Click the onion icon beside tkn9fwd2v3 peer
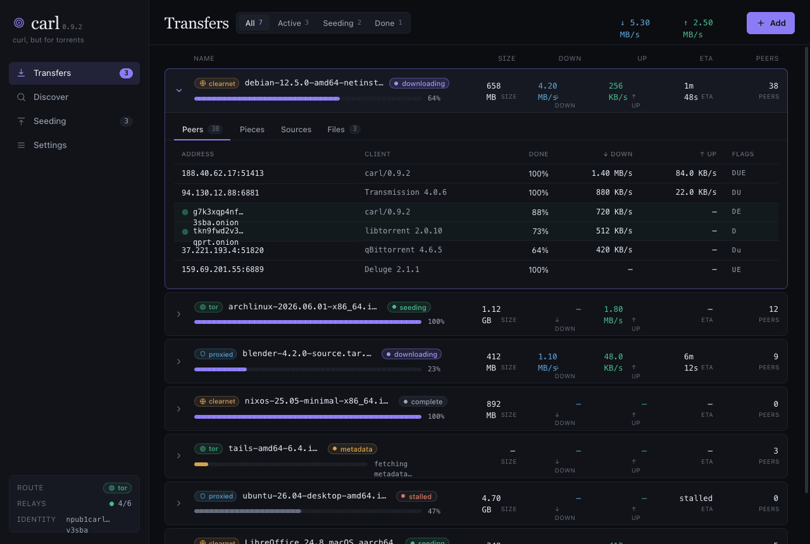810x544 pixels. tap(185, 232)
